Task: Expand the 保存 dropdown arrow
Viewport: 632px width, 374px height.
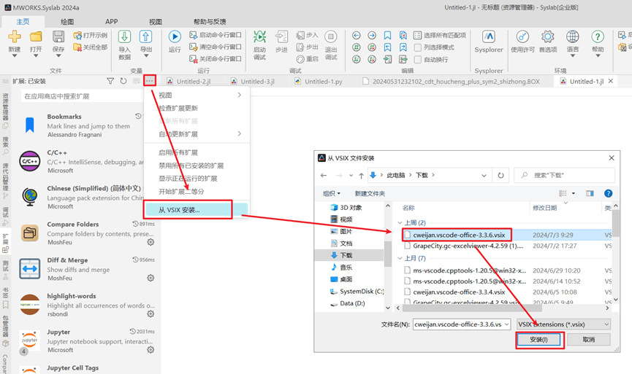Action: (x=58, y=56)
